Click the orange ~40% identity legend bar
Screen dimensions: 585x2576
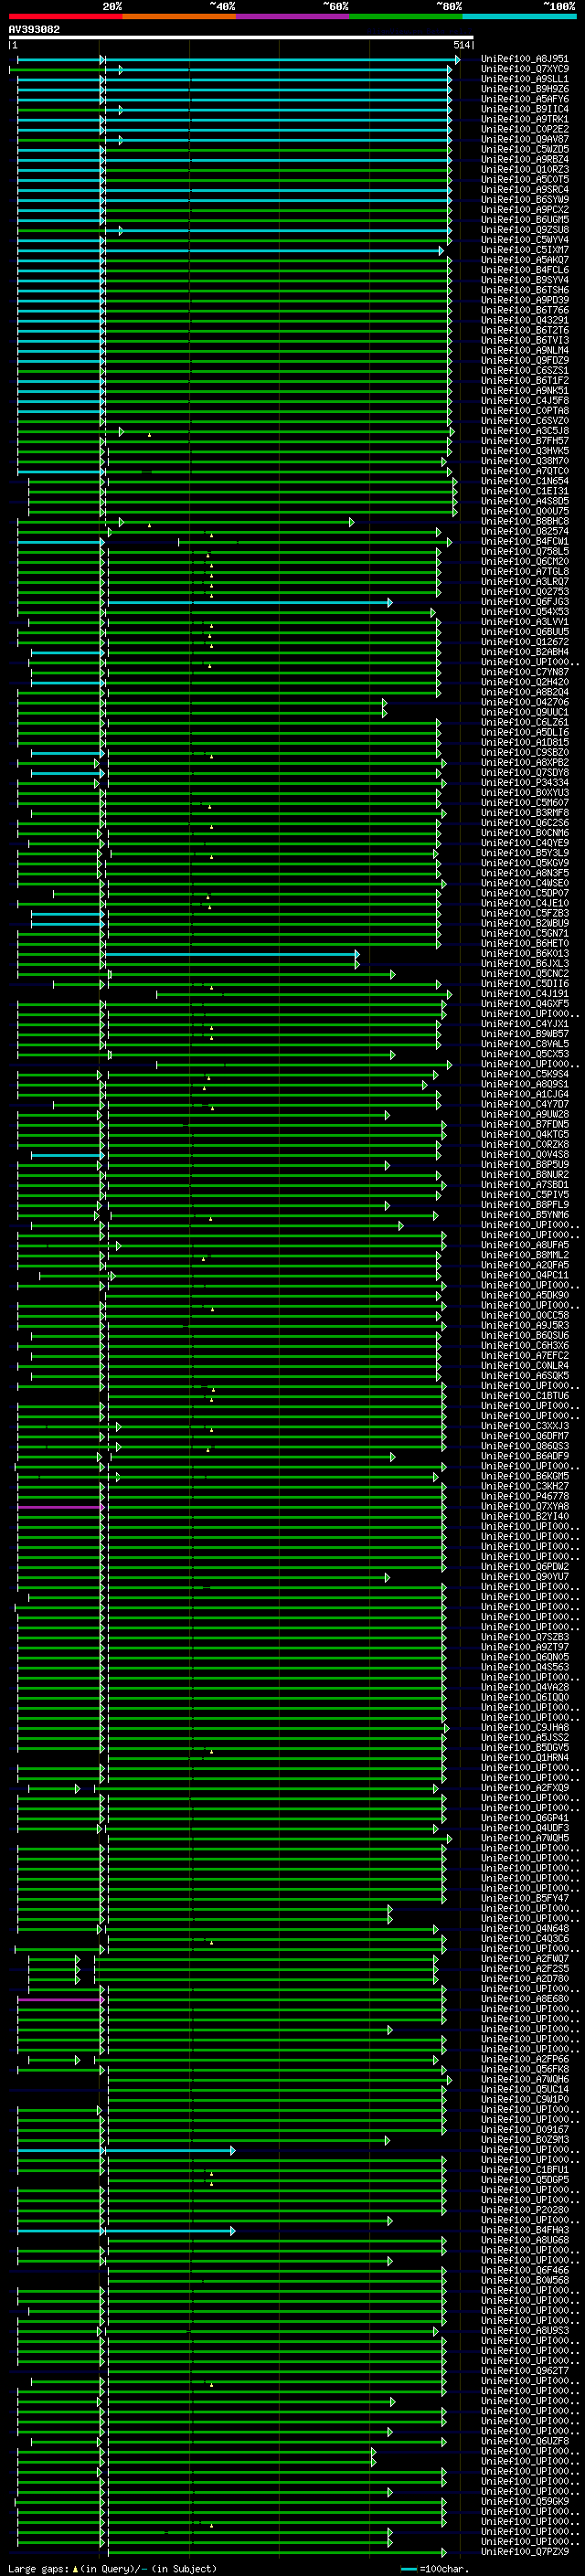[179, 16]
